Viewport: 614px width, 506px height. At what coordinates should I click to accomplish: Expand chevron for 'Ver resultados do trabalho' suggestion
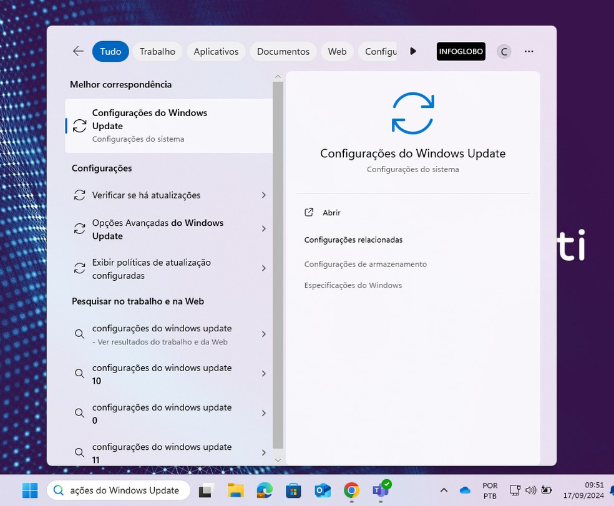point(264,334)
